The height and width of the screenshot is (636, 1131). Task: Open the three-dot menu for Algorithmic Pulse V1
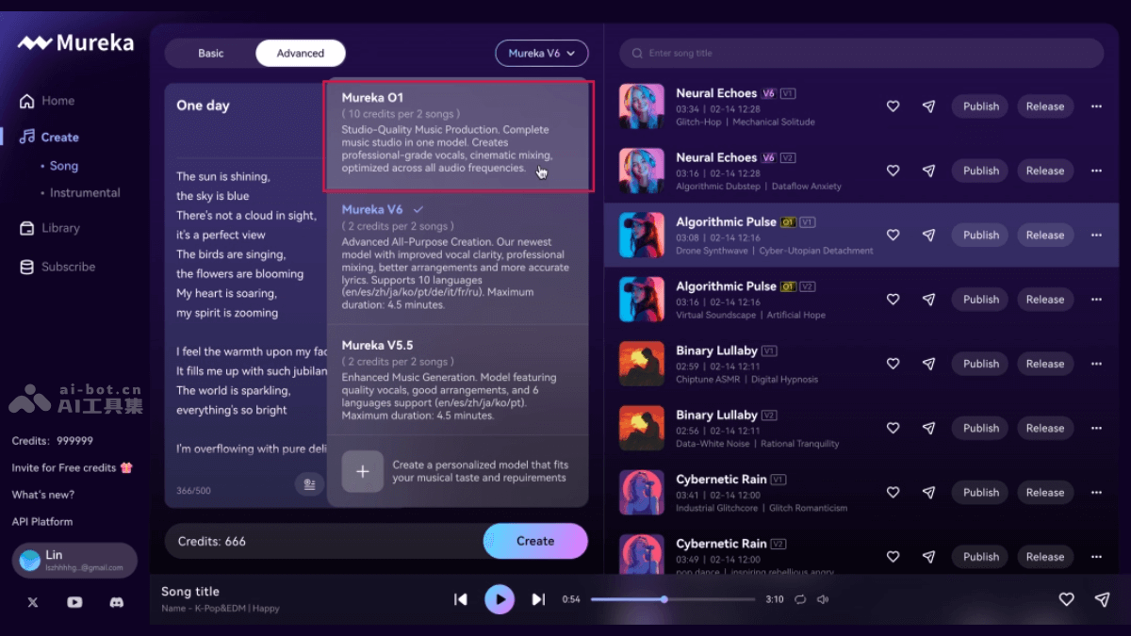tap(1096, 235)
